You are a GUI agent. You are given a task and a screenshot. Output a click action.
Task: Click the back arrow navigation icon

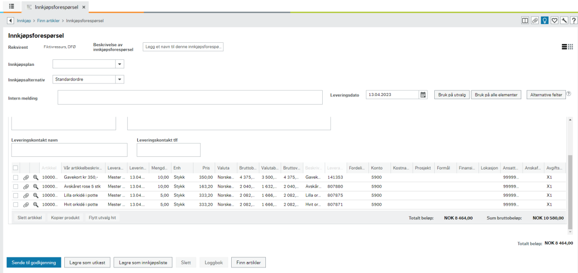click(11, 21)
